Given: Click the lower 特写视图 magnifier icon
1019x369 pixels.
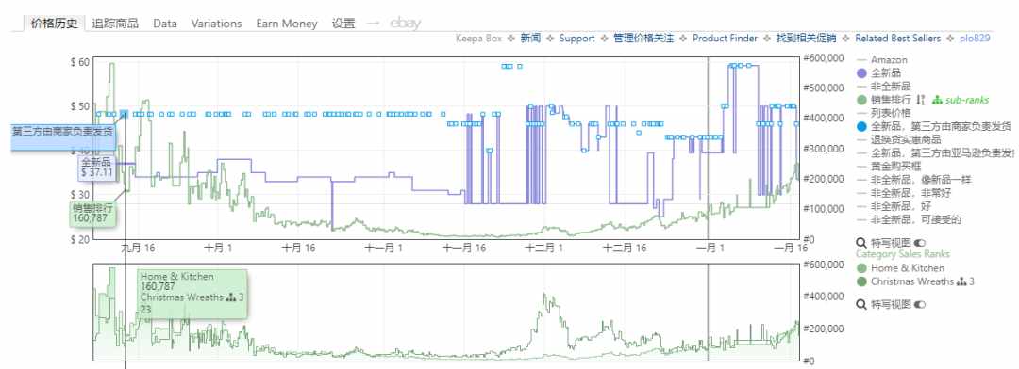Looking at the screenshot, I should coord(862,304).
